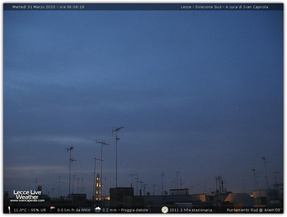The width and height of the screenshot is (287, 217).
Task: Click the Lecce Live Weather logo
Action: pyautogui.click(x=27, y=195)
